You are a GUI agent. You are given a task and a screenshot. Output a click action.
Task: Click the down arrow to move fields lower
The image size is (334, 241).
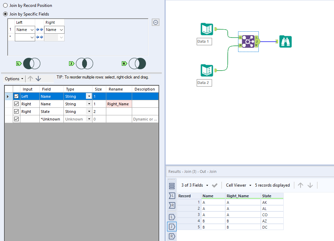pos(38,78)
